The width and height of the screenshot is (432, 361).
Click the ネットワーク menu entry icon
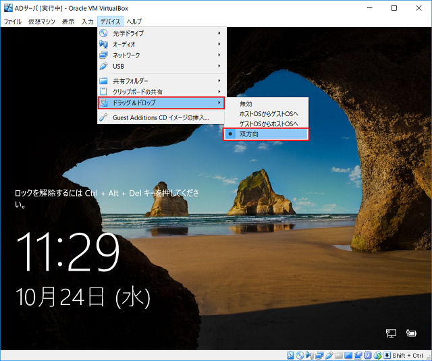pos(103,55)
